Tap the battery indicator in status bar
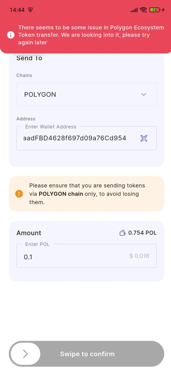This screenshot has width=171, height=372. (x=155, y=10)
